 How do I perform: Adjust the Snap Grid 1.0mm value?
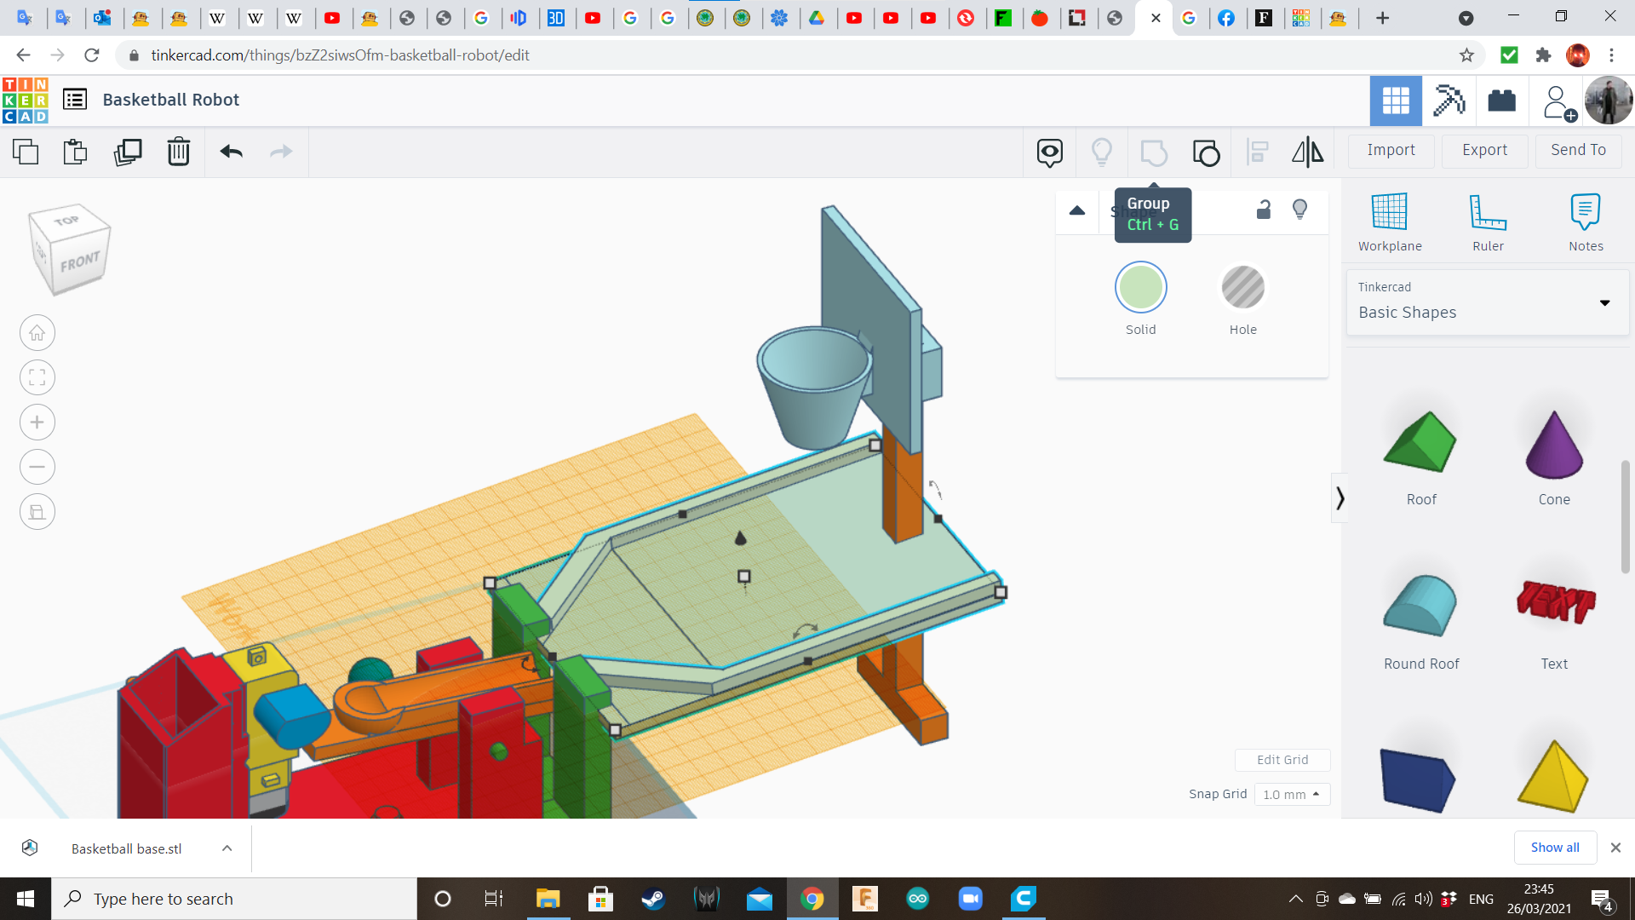(1290, 793)
